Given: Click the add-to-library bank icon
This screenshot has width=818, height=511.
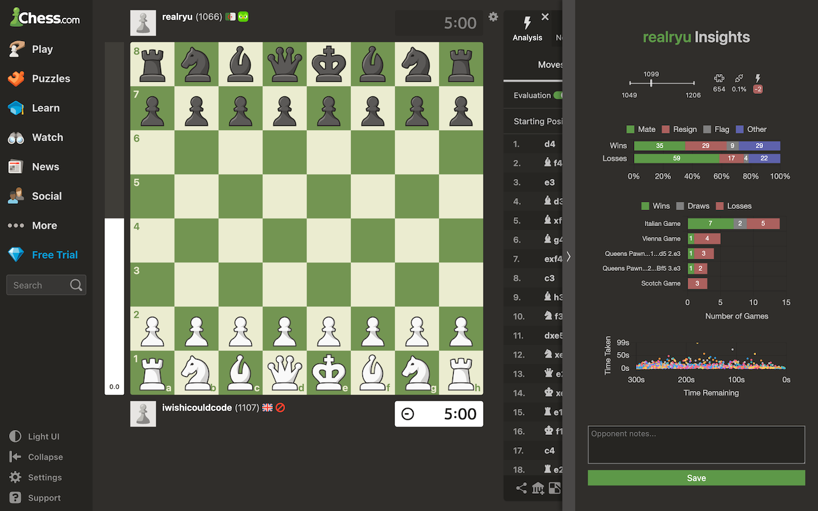Looking at the screenshot, I should (x=538, y=489).
